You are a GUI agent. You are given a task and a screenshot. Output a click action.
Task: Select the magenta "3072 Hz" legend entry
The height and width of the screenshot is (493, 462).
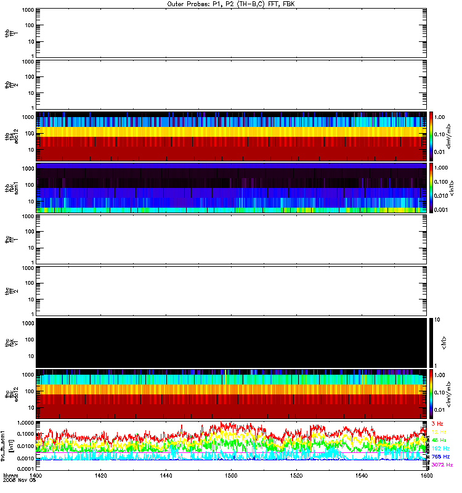442,465
